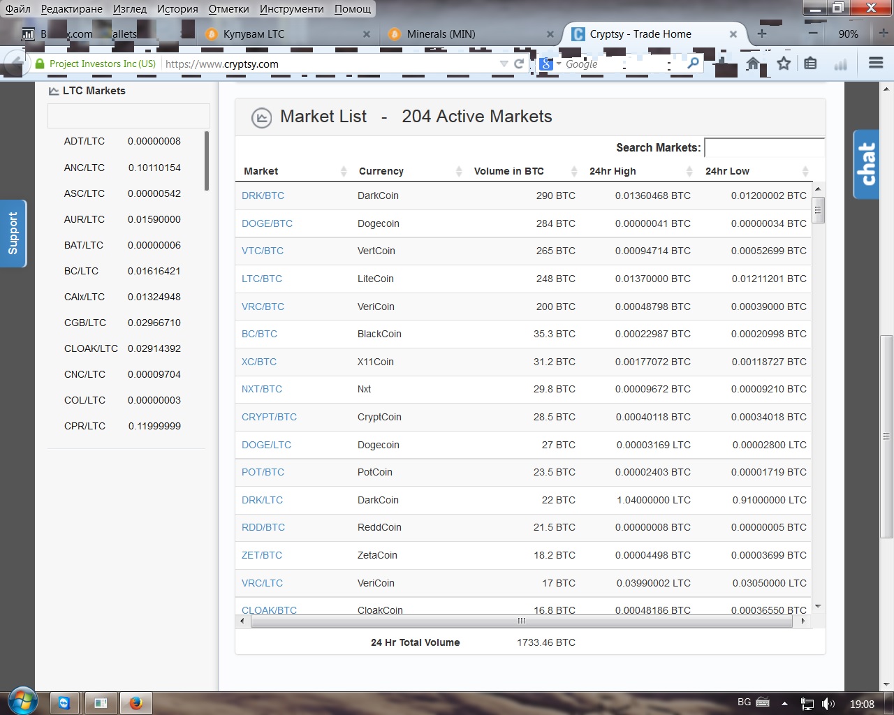
Task: Click the network tray icon
Action: 807,704
